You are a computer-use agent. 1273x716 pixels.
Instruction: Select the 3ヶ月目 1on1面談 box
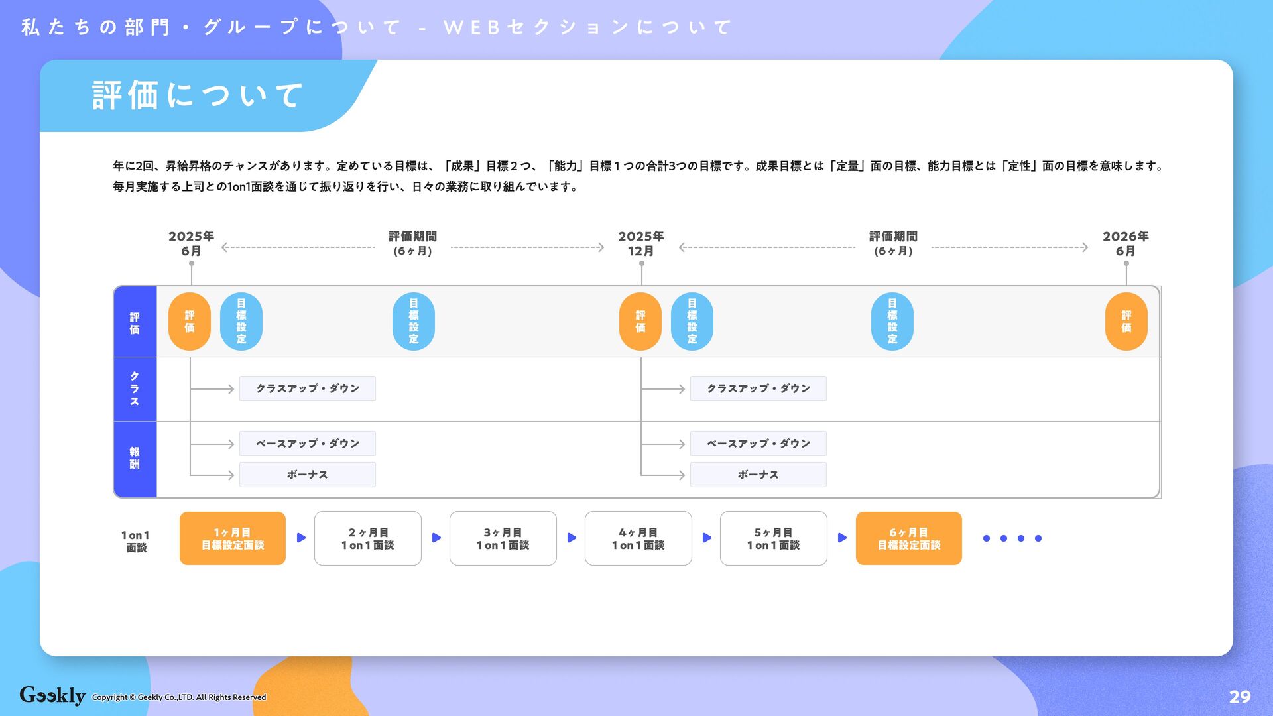(503, 538)
